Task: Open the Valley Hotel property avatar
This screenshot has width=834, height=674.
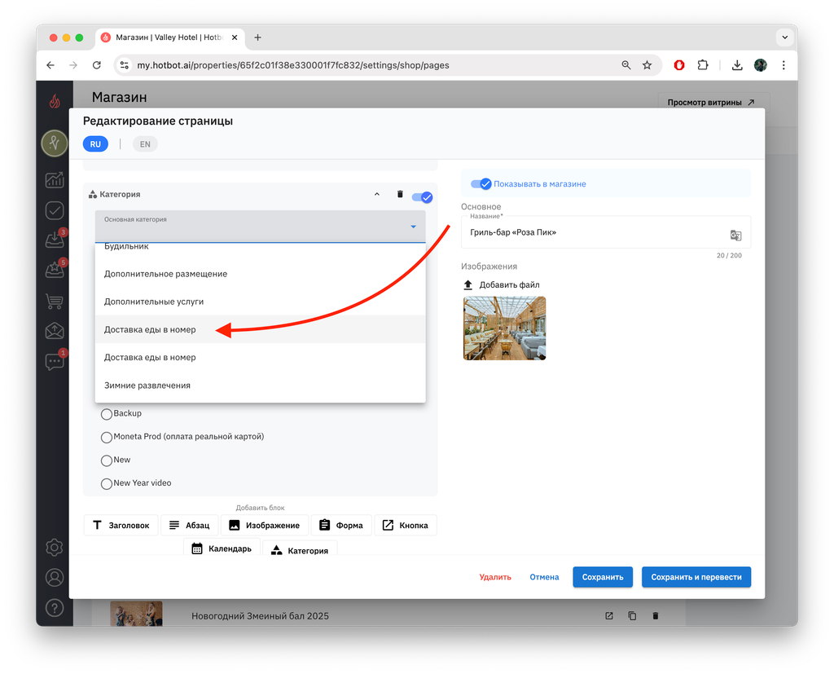Action: point(55,143)
